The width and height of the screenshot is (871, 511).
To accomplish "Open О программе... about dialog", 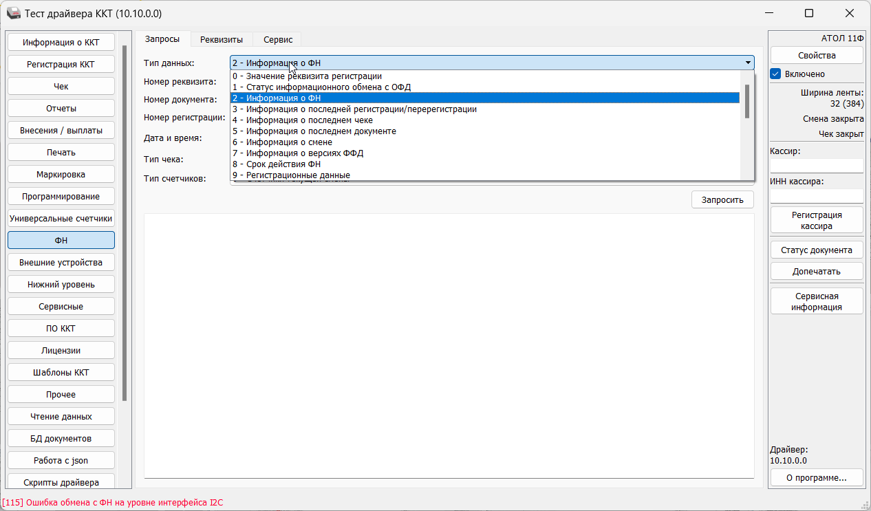I will pyautogui.click(x=817, y=477).
